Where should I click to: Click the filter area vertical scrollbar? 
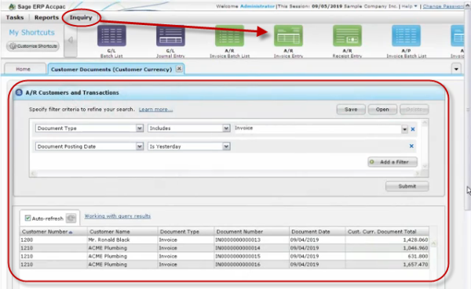(x=425, y=144)
